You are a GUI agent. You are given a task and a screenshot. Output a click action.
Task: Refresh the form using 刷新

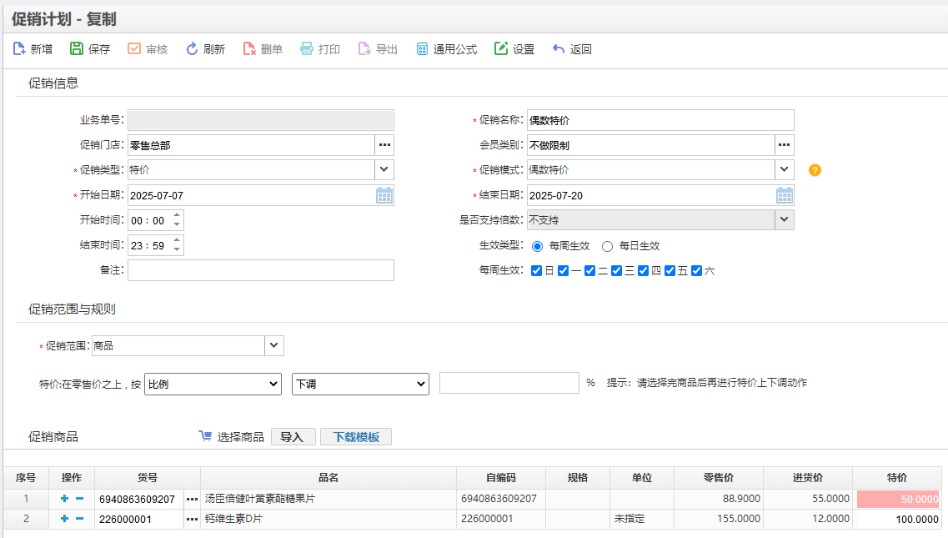(192, 49)
